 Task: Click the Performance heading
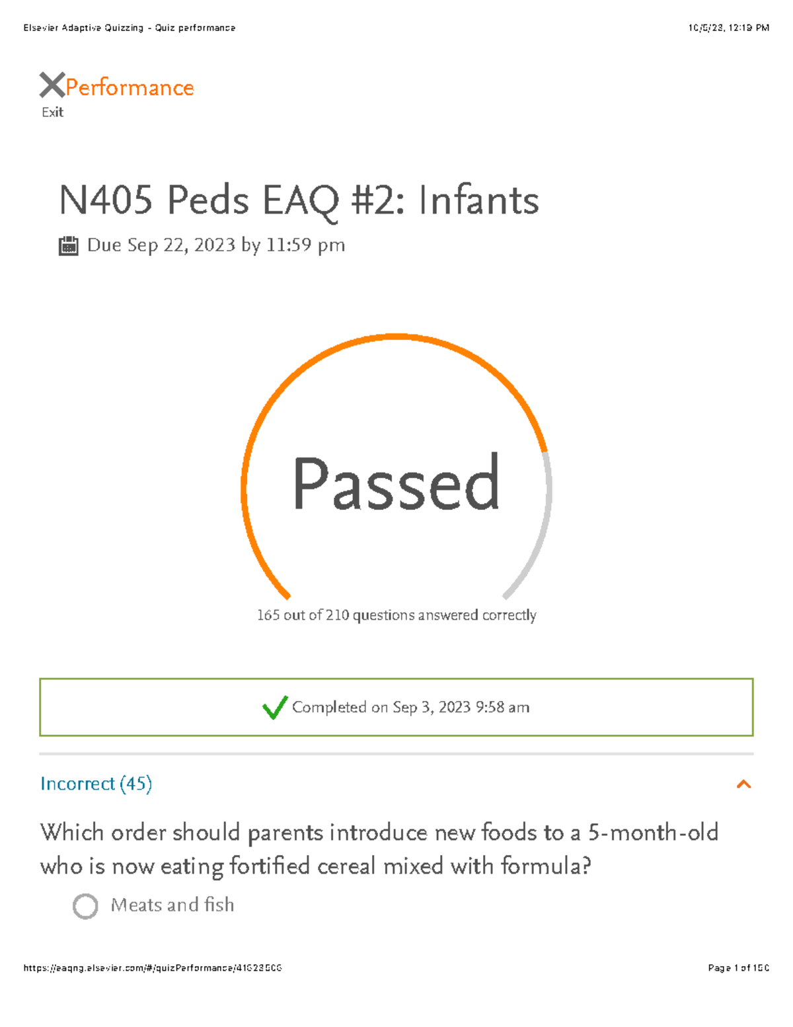pyautogui.click(x=130, y=86)
